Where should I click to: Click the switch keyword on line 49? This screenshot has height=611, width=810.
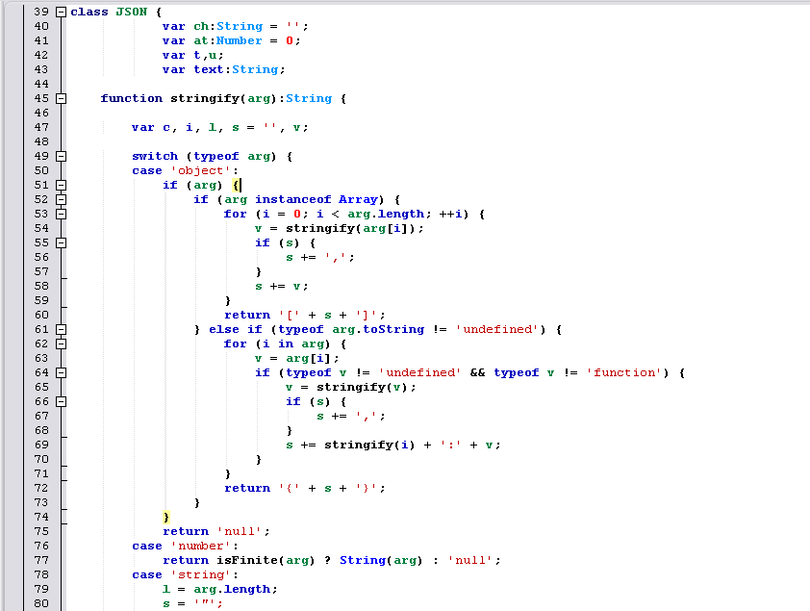tap(155, 157)
